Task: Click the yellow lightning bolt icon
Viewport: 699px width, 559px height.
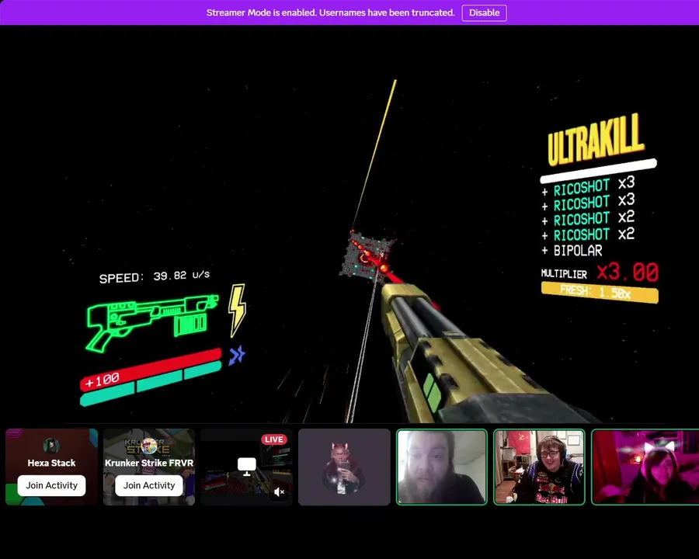Action: tap(237, 310)
